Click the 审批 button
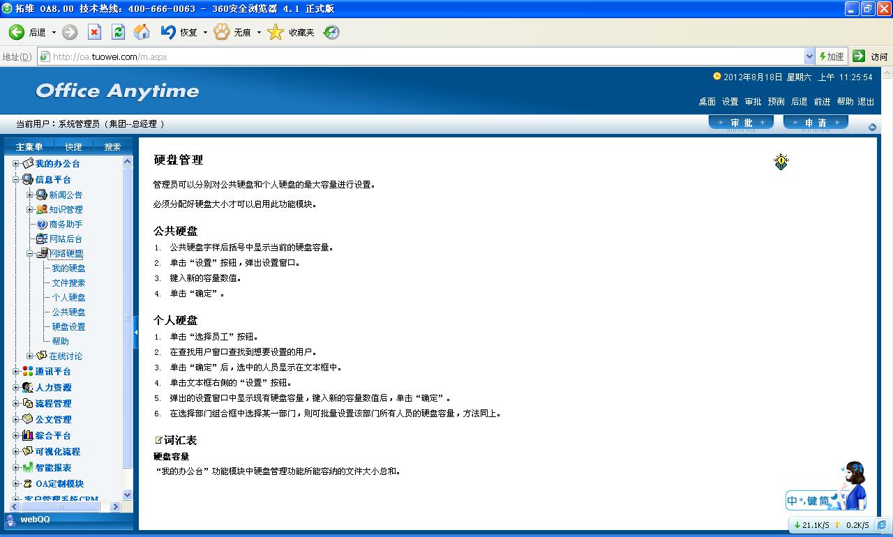 coord(741,123)
